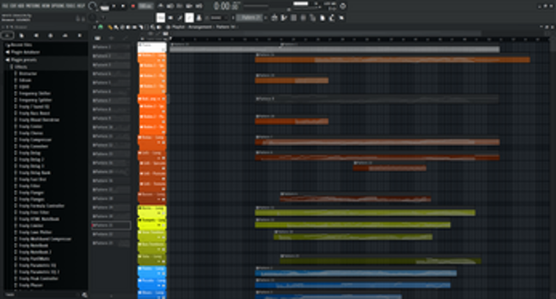Select Pattern 10 in the picker
This screenshot has width=556, height=299.
coord(111,127)
